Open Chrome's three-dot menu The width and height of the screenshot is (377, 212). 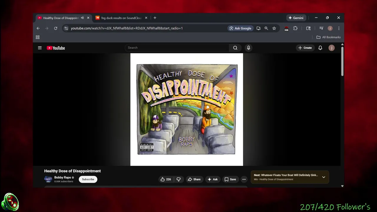(x=339, y=28)
